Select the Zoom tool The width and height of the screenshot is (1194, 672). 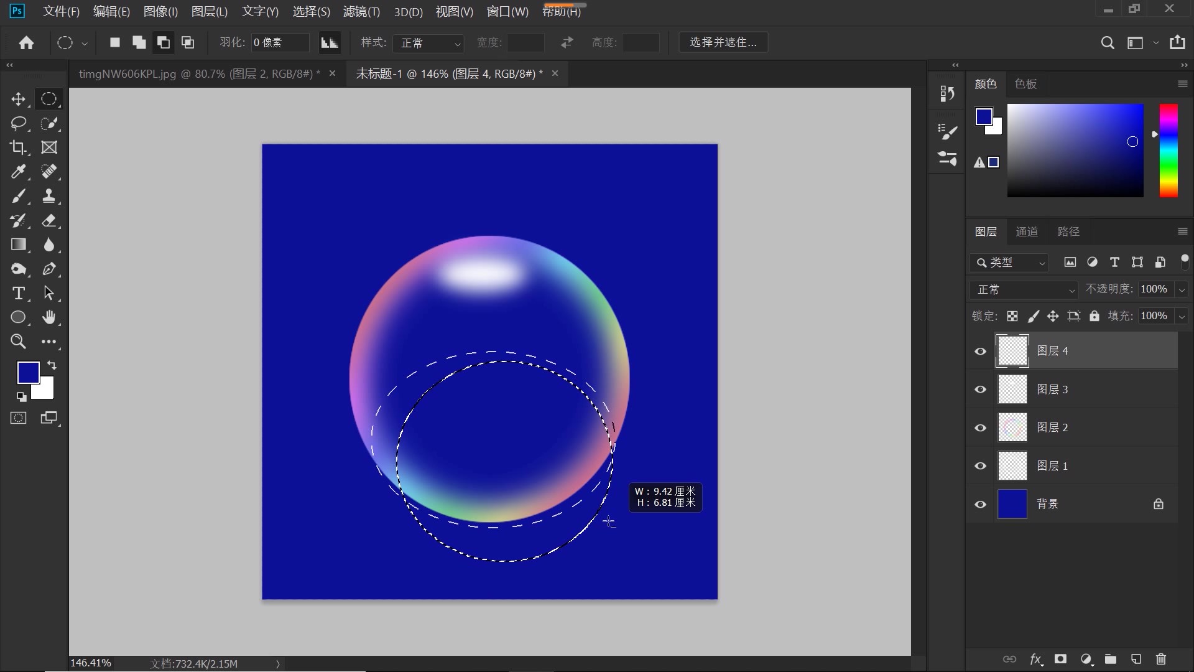(x=18, y=342)
